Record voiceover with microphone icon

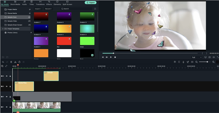[183, 62]
